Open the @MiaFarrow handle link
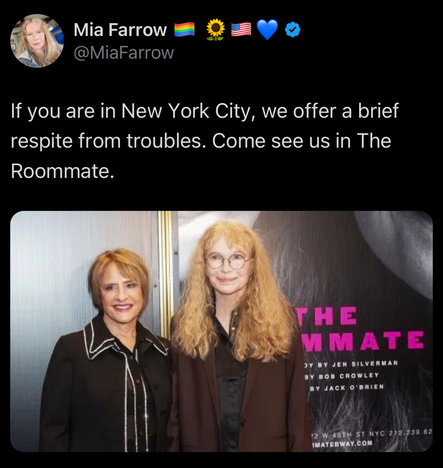Viewport: 443px width, 468px height. [124, 52]
